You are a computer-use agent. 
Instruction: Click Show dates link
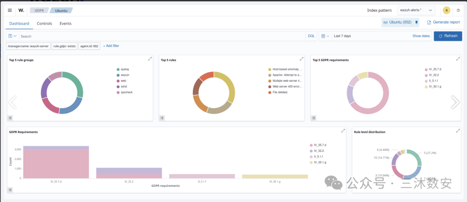(x=421, y=36)
